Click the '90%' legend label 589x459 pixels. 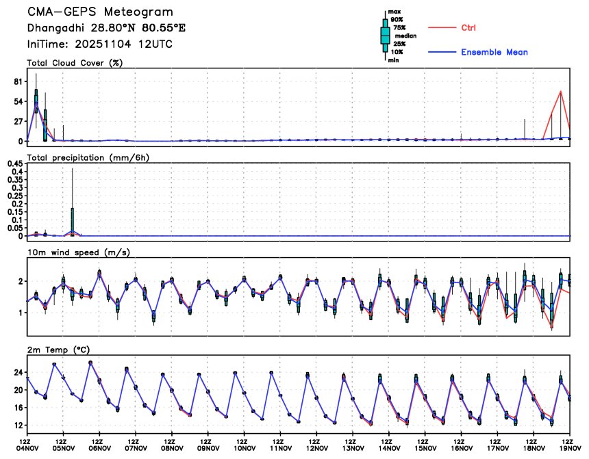pyautogui.click(x=397, y=20)
